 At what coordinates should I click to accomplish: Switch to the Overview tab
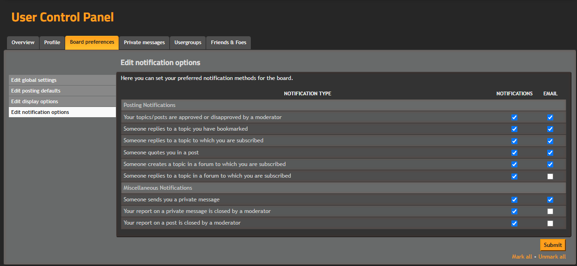[23, 42]
